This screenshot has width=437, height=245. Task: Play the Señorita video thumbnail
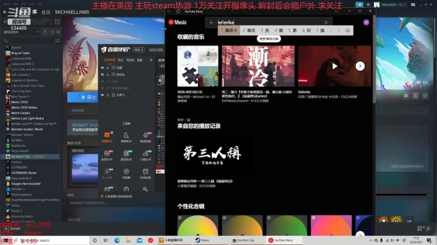click(334, 66)
